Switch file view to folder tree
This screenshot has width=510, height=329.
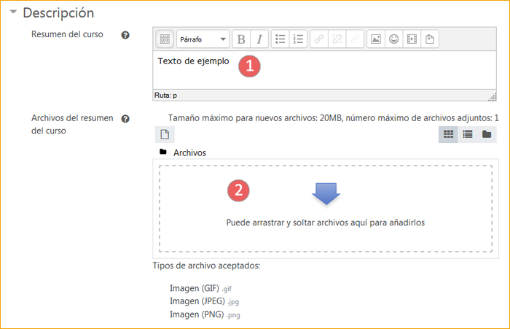486,134
